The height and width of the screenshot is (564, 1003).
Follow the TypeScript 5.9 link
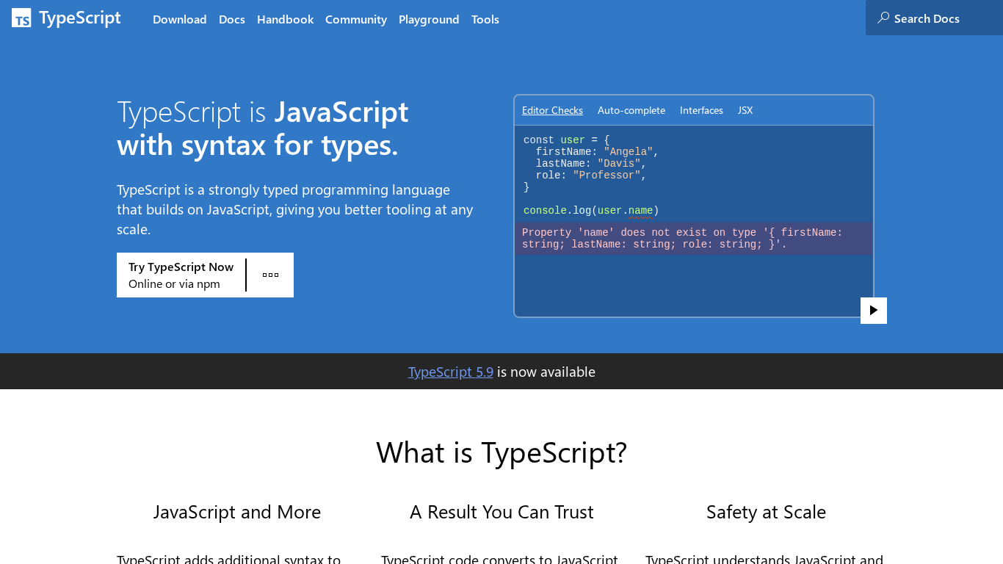click(x=450, y=372)
